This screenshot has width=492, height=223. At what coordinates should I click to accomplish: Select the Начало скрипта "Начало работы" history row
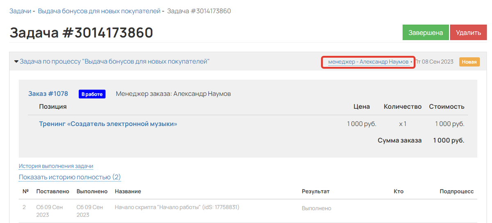coord(177,207)
